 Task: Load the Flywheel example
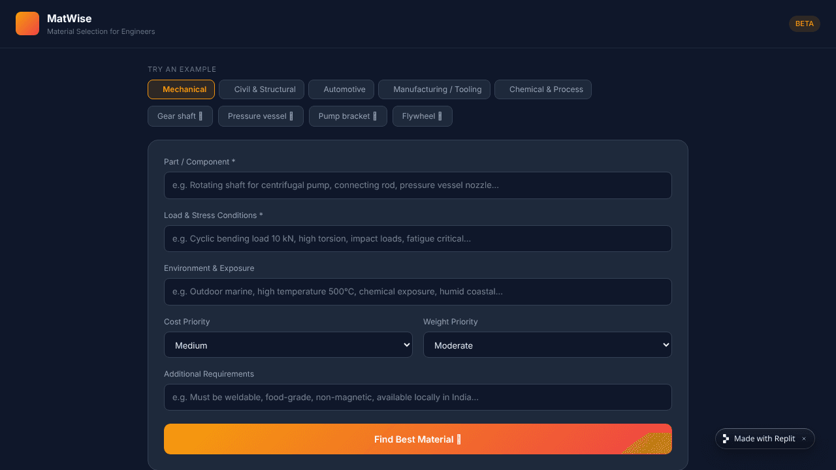coord(423,116)
